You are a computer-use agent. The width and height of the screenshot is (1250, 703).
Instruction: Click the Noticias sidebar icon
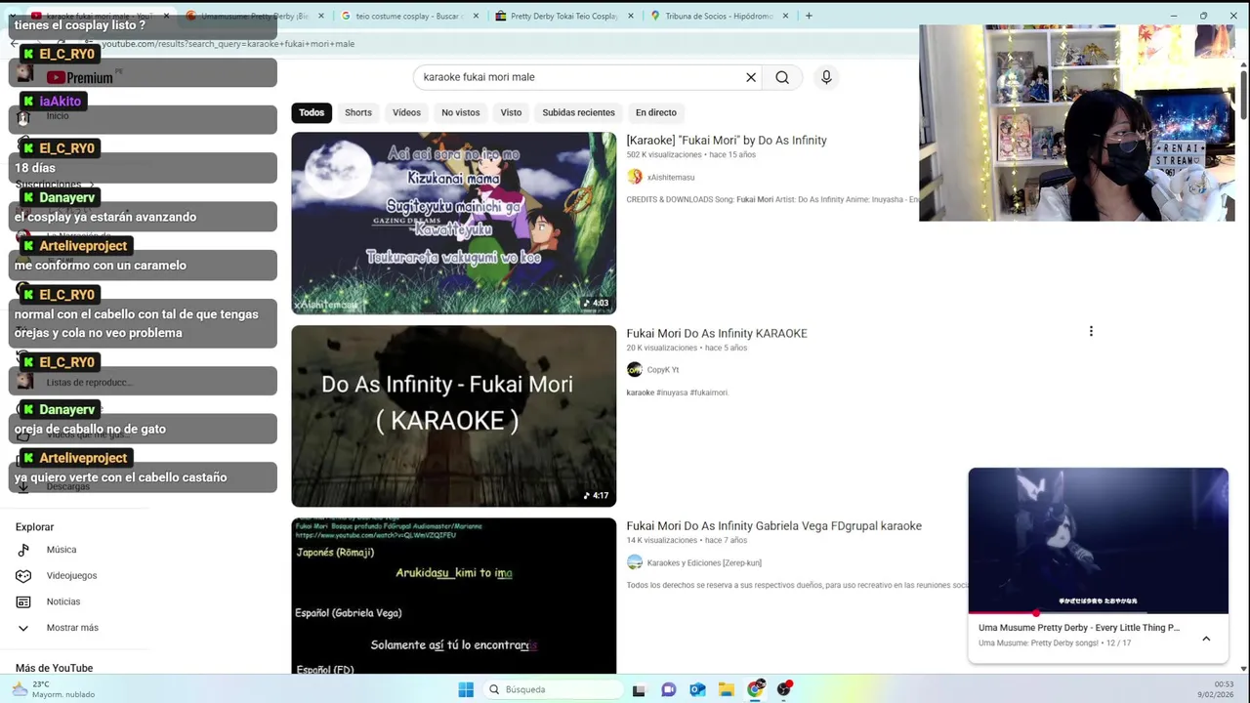point(23,601)
